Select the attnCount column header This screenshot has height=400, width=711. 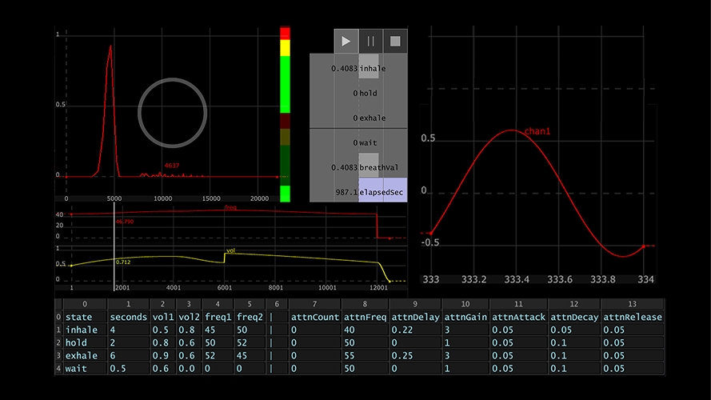[x=314, y=317]
